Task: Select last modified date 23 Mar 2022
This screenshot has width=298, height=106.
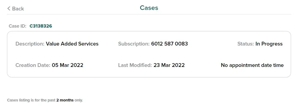Action: (x=169, y=65)
